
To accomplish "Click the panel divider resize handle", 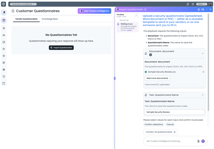I will (115, 78).
